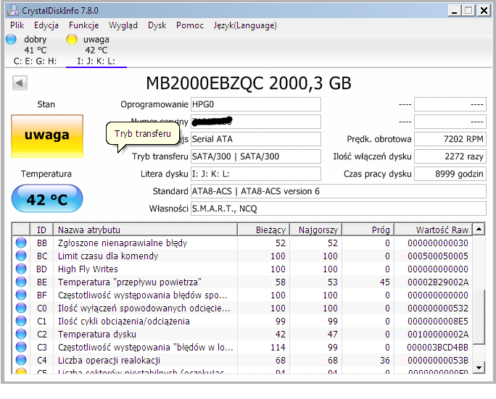The image size is (496, 399).
Task: Select the 'High Fly Writes' attribute row
Action: [x=242, y=269]
